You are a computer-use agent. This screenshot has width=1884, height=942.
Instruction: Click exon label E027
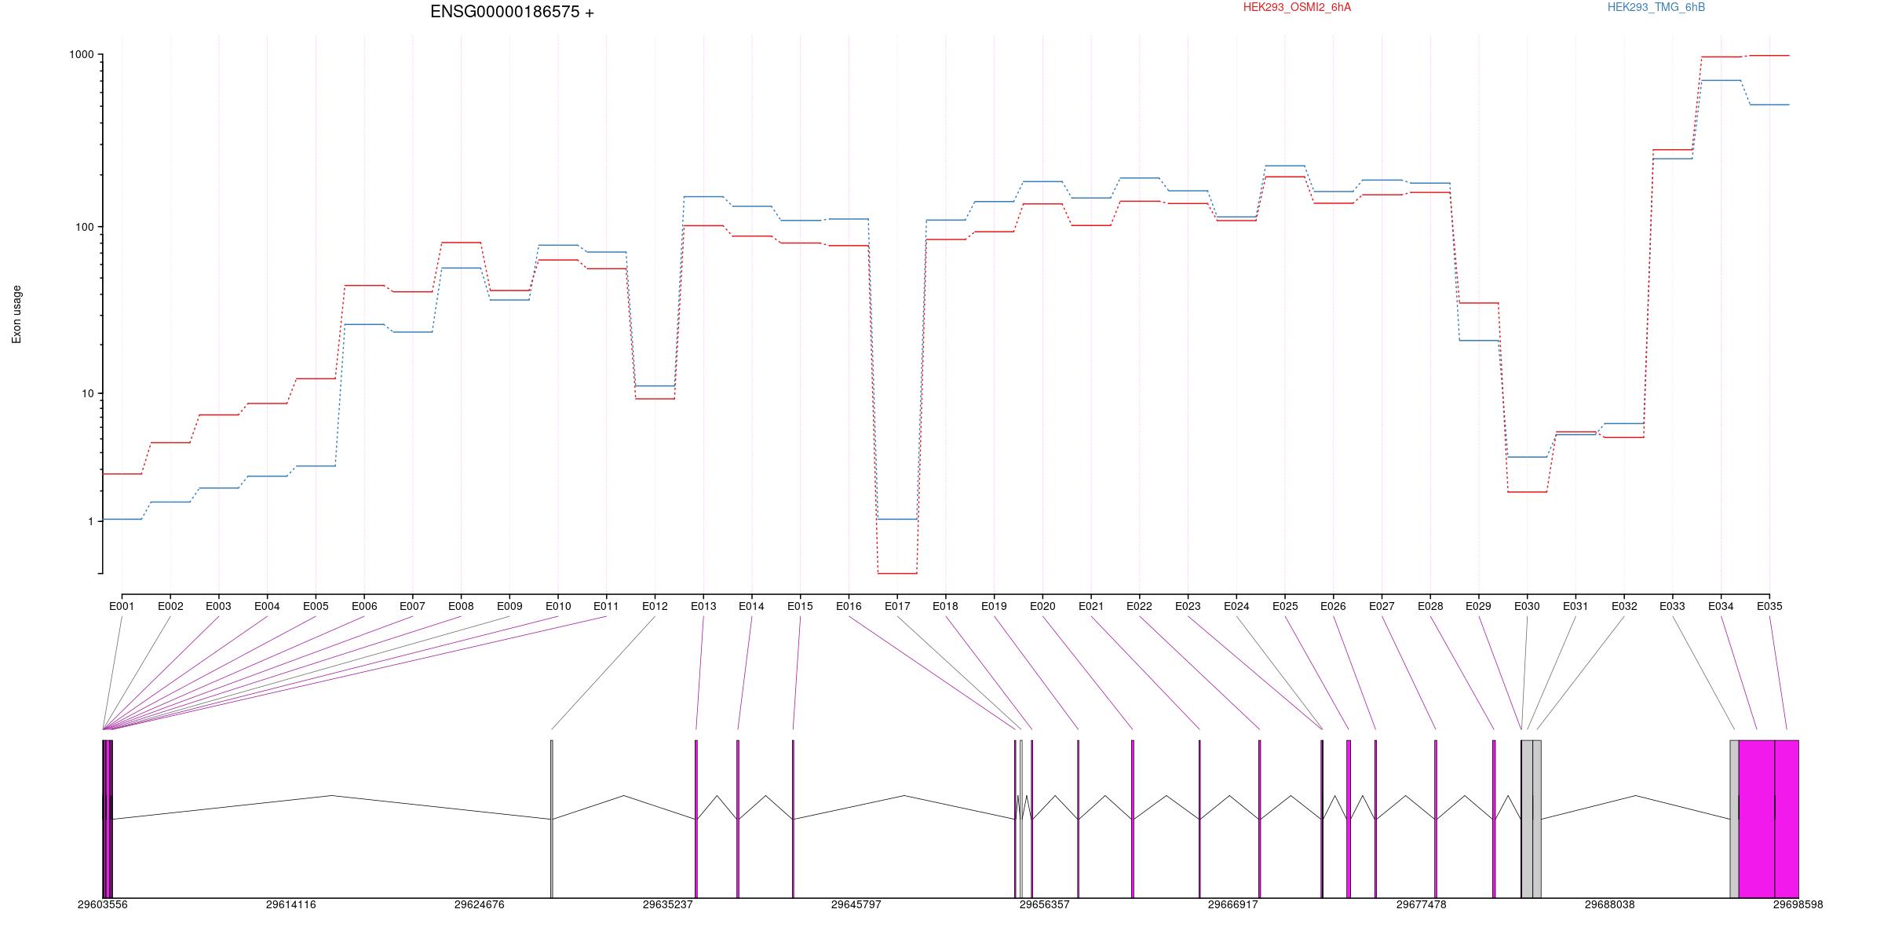click(x=1382, y=606)
